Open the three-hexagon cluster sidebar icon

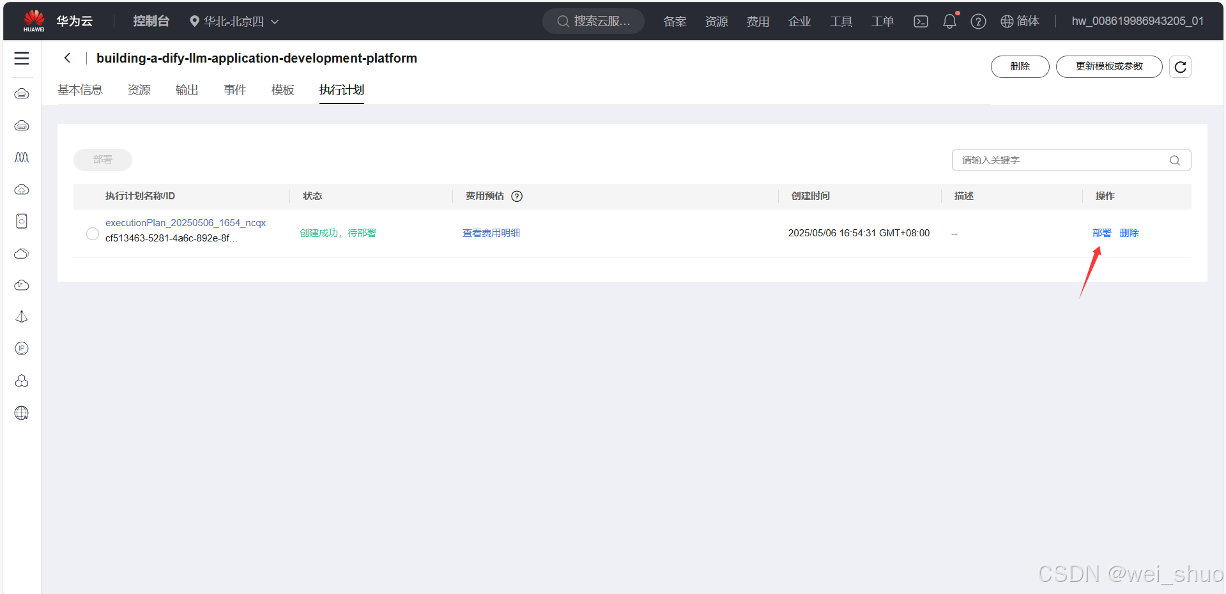pyautogui.click(x=22, y=381)
